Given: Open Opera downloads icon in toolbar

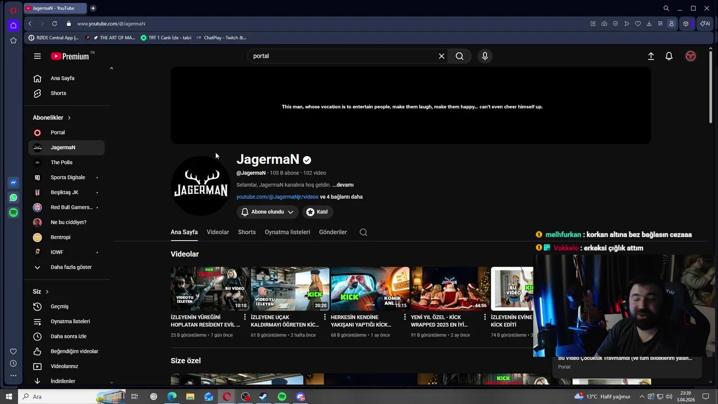Looking at the screenshot, I should tap(649, 24).
